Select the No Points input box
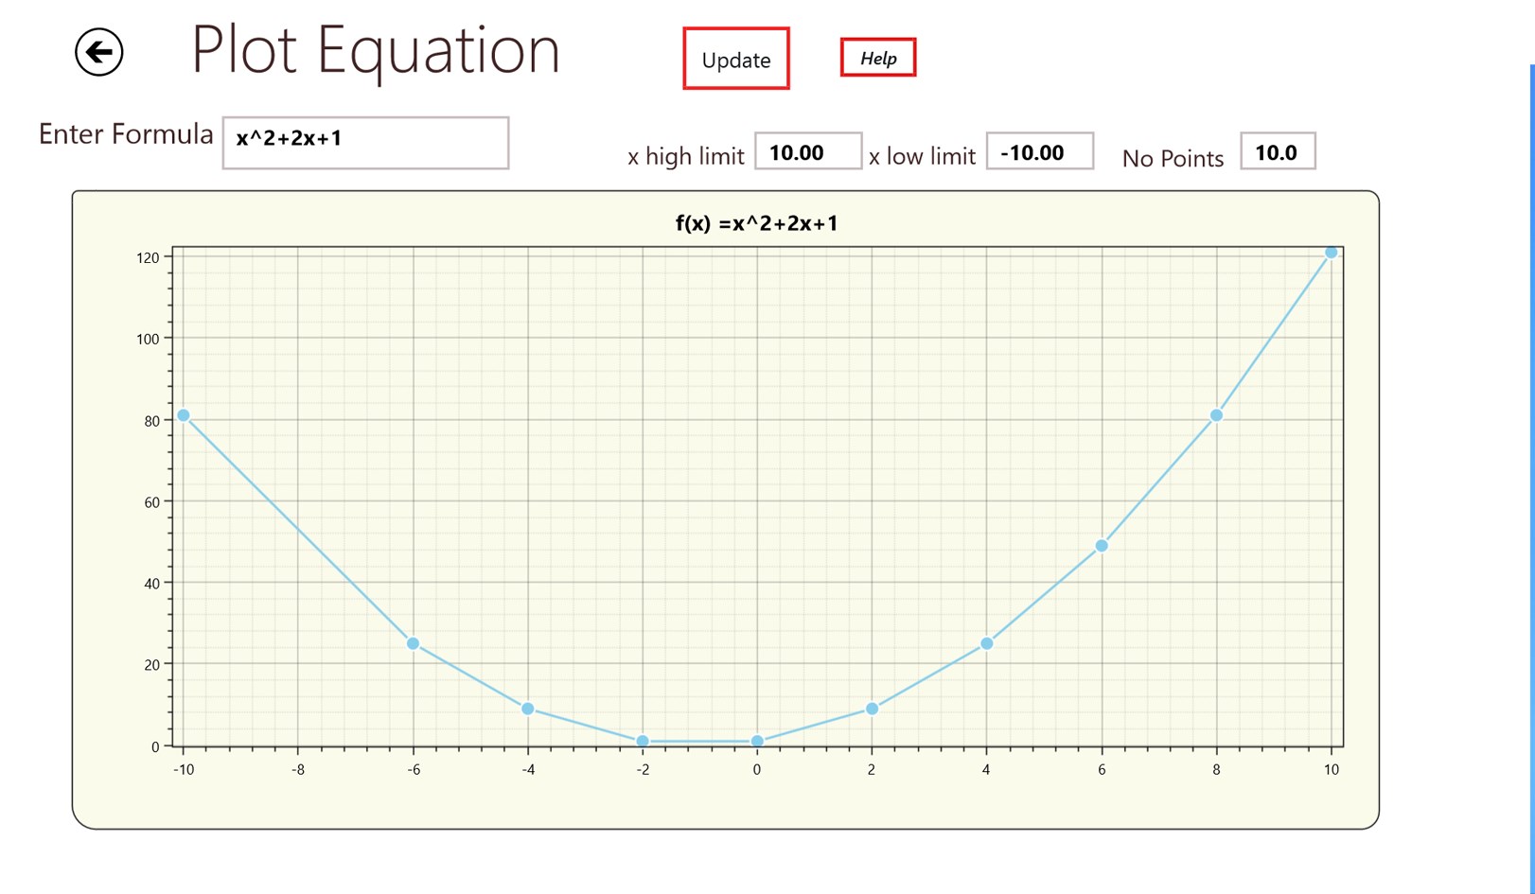1535x894 pixels. [x=1277, y=151]
